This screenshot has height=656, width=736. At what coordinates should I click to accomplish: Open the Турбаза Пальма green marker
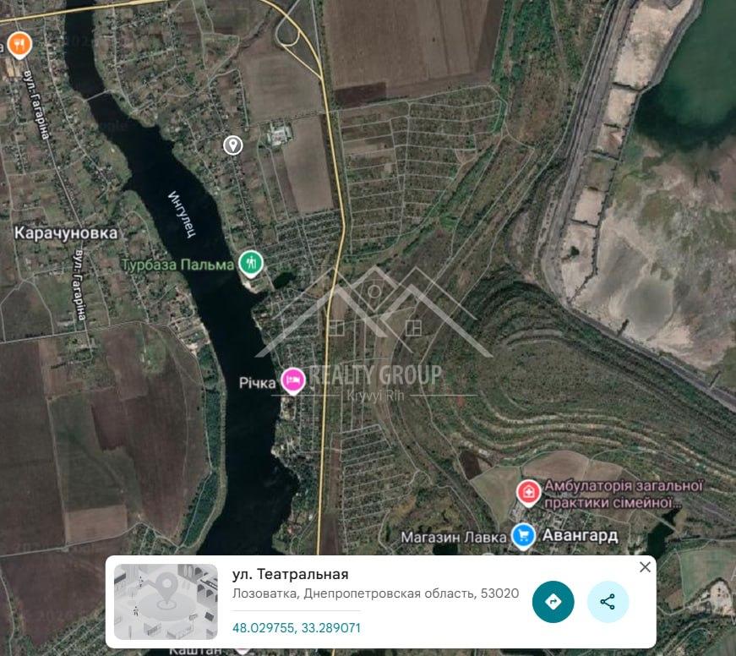(x=251, y=264)
